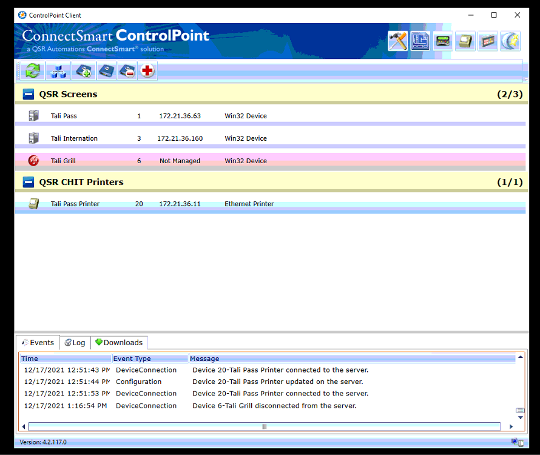Viewport: 540px width, 455px height.
Task: Open the Downloads tab
Action: [x=119, y=343]
